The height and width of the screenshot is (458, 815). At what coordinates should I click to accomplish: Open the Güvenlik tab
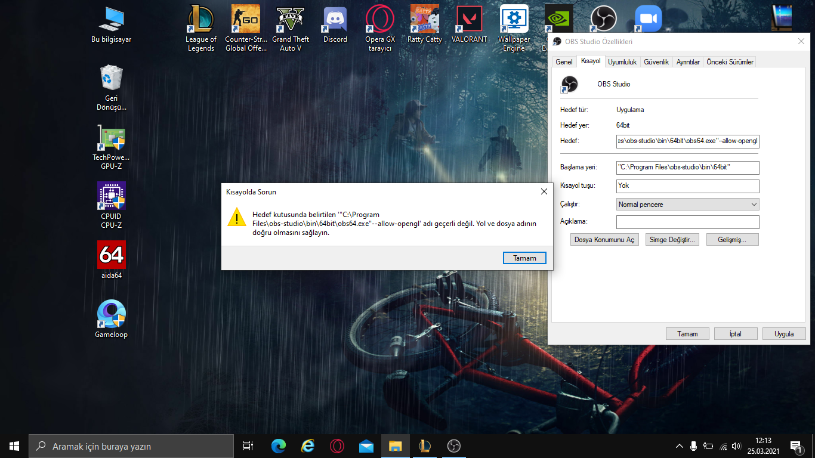coord(656,62)
